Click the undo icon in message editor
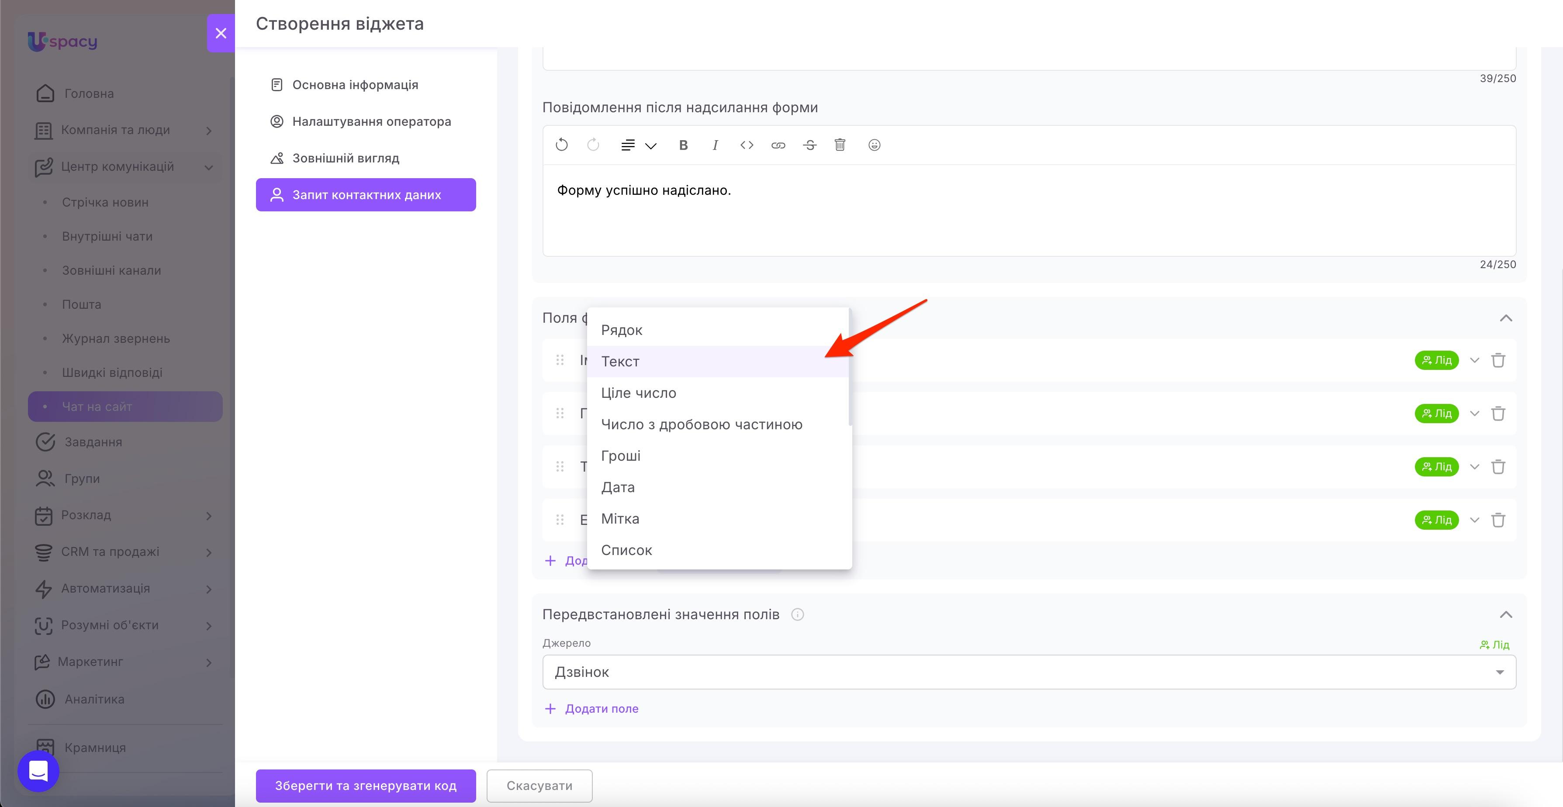The image size is (1563, 807). point(561,145)
